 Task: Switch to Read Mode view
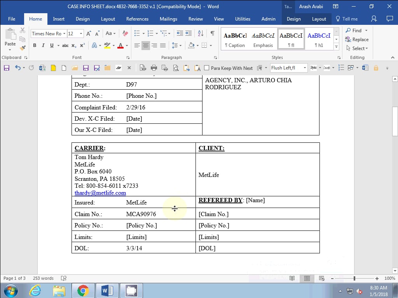(x=292, y=278)
